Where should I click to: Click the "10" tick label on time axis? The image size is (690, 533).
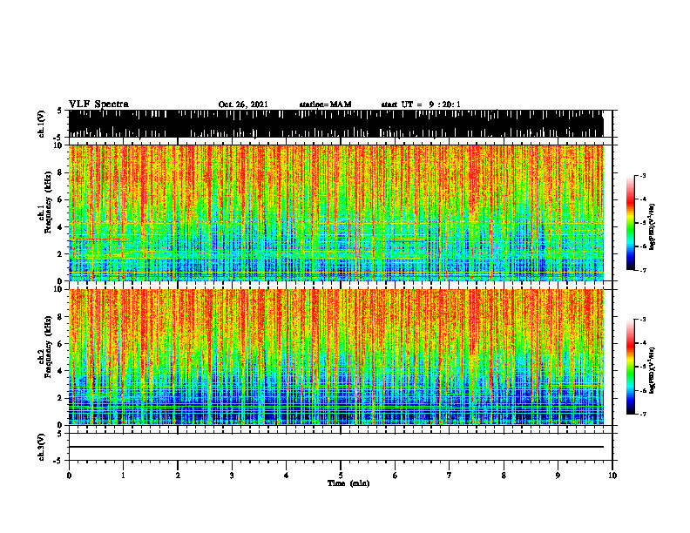point(612,476)
